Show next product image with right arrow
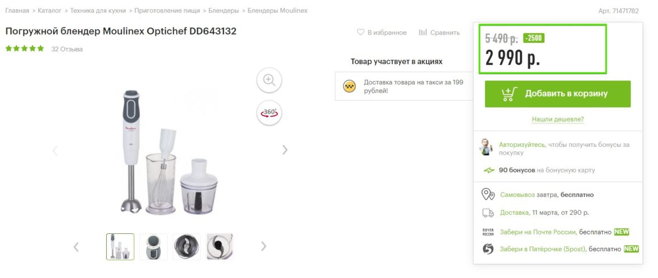The width and height of the screenshot is (658, 278). (285, 150)
